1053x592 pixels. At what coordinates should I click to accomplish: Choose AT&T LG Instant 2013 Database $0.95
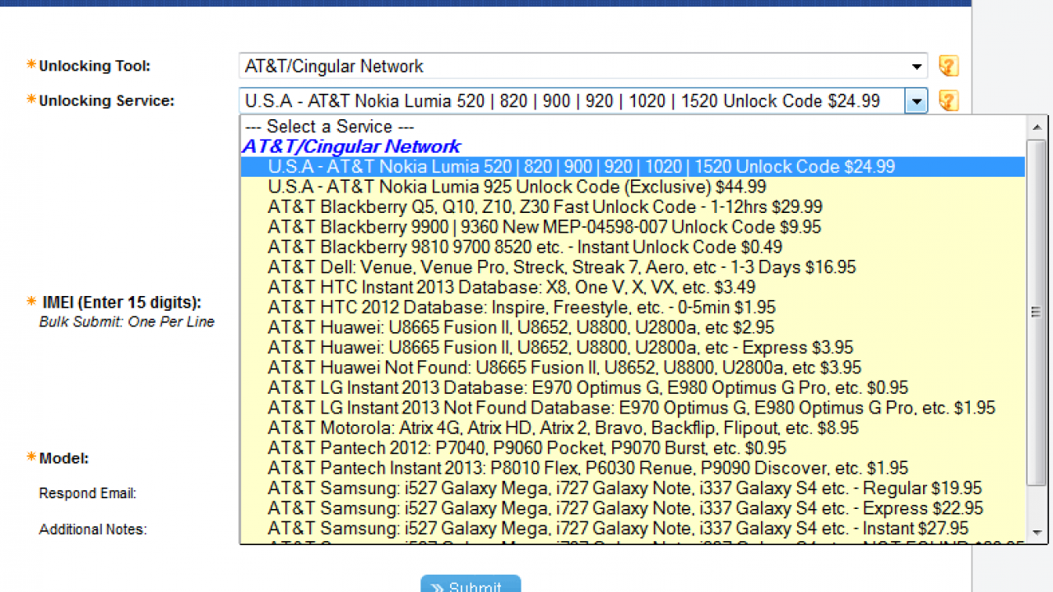coord(633,387)
